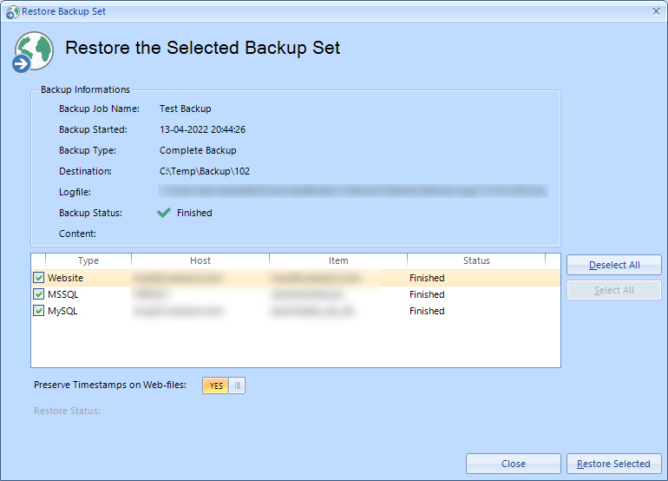Click the Restore Selected button
The width and height of the screenshot is (668, 481).
click(613, 464)
